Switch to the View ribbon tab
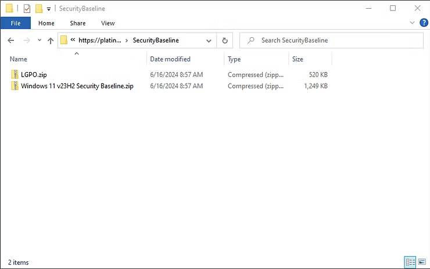 (107, 23)
